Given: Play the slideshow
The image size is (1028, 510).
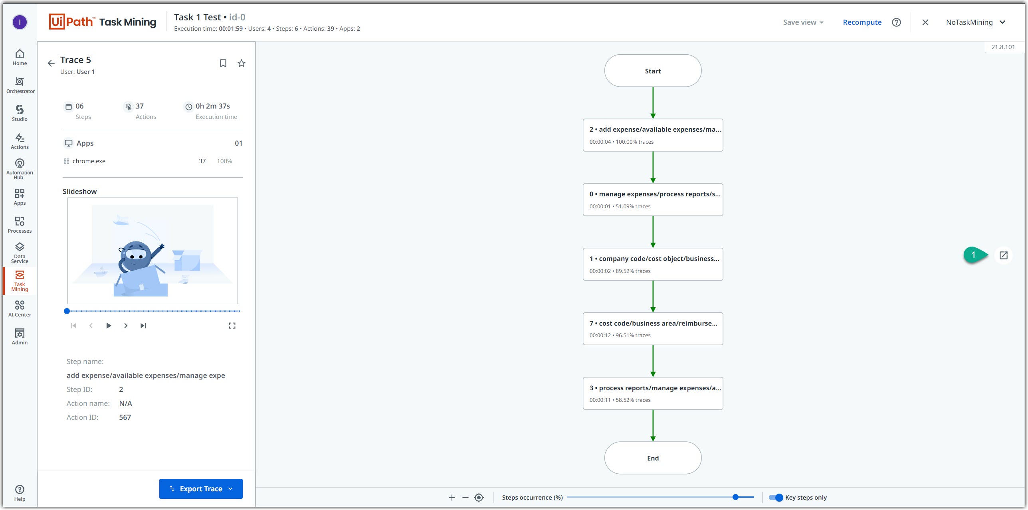Looking at the screenshot, I should click(x=108, y=326).
